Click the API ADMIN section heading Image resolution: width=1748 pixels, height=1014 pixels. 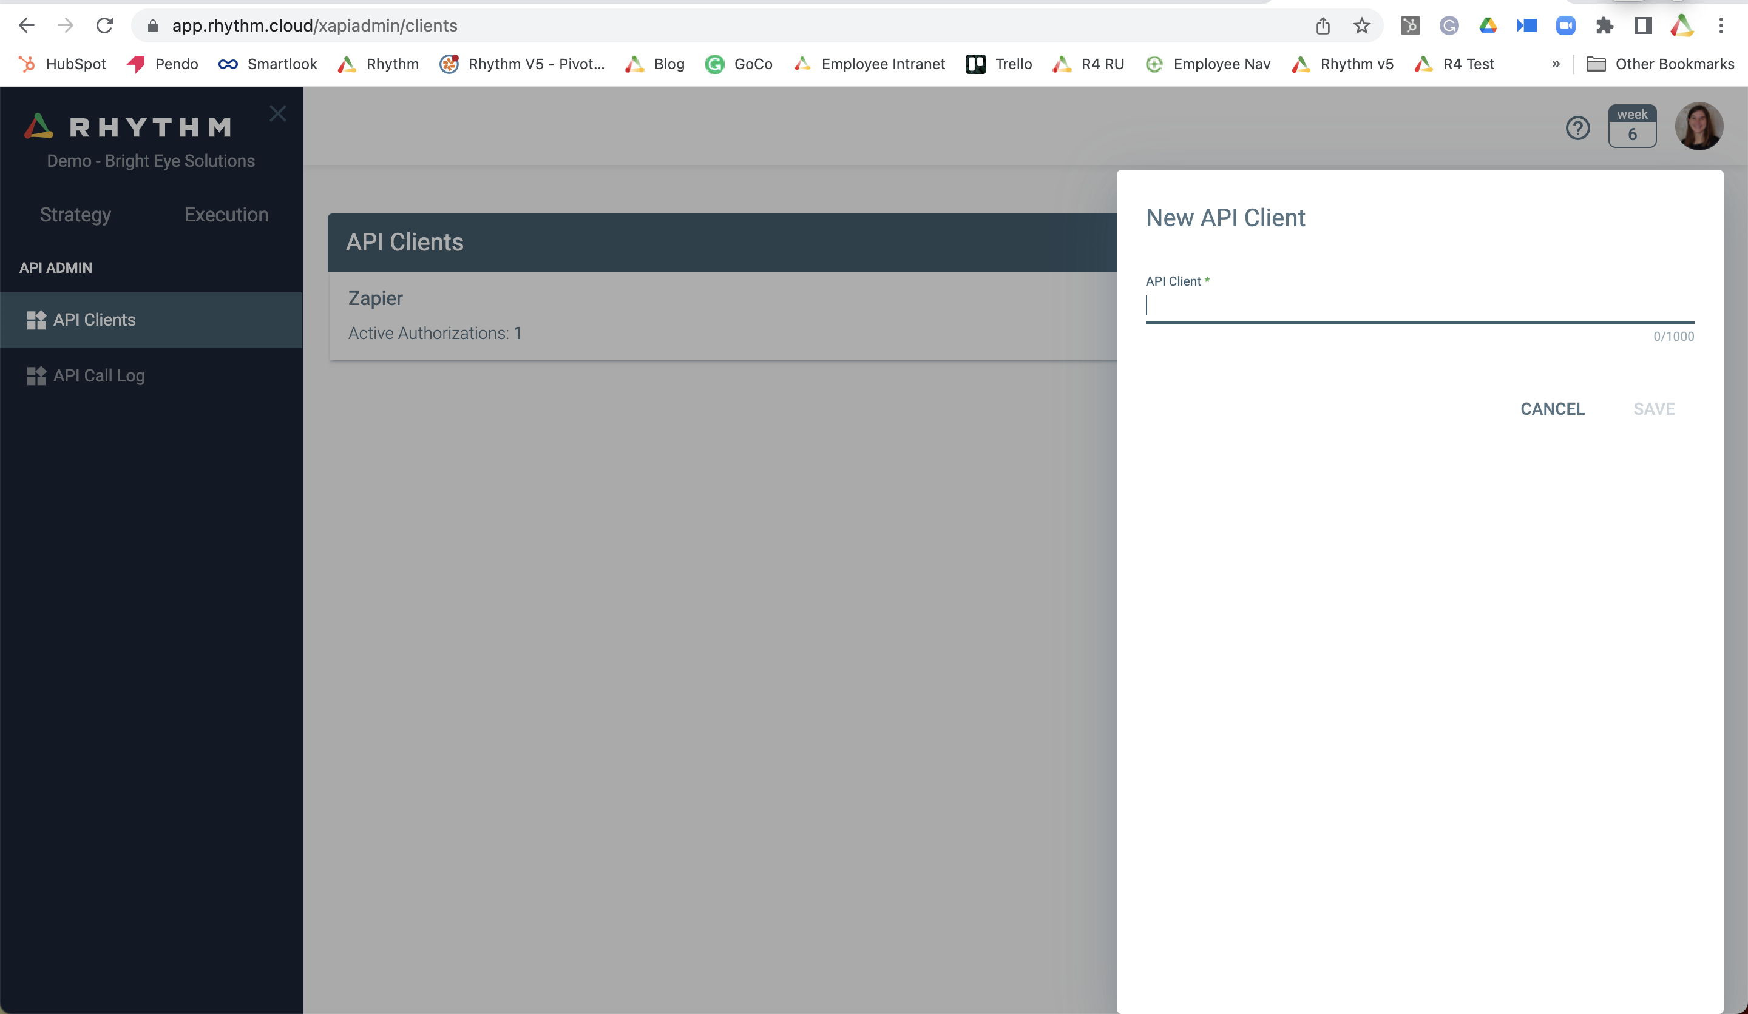55,267
